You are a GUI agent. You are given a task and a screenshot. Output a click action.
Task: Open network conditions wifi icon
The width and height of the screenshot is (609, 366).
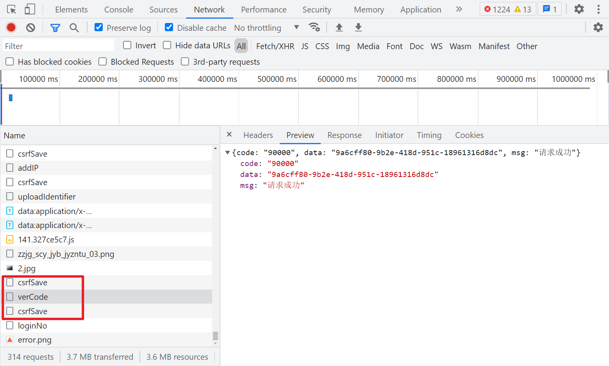(x=314, y=27)
